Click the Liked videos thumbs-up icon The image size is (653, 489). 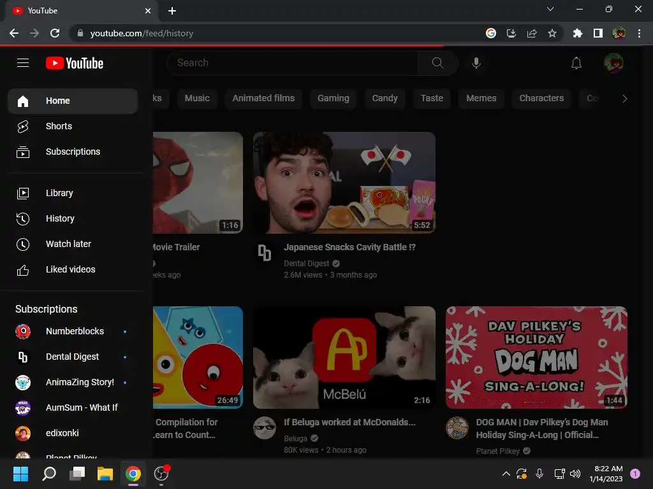pyautogui.click(x=23, y=270)
